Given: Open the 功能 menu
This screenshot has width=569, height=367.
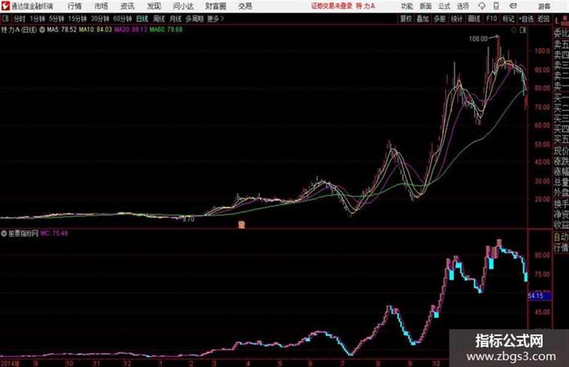Looking at the screenshot, I should [407, 6].
